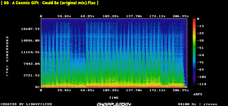Click the 206.55s label on bottom axis
Screen dimensions: 228x106
point(180,90)
